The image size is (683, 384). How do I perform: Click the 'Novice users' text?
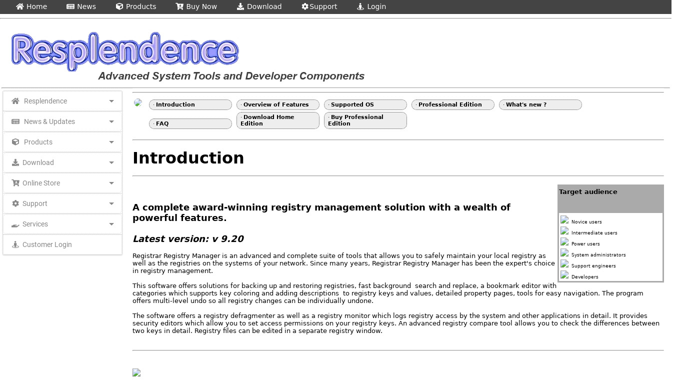pos(586,222)
